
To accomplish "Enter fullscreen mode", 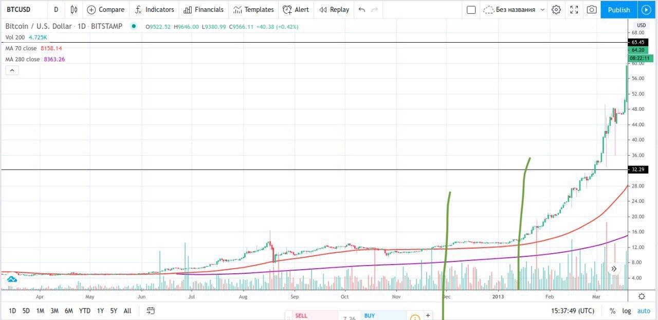I will tap(574, 9).
